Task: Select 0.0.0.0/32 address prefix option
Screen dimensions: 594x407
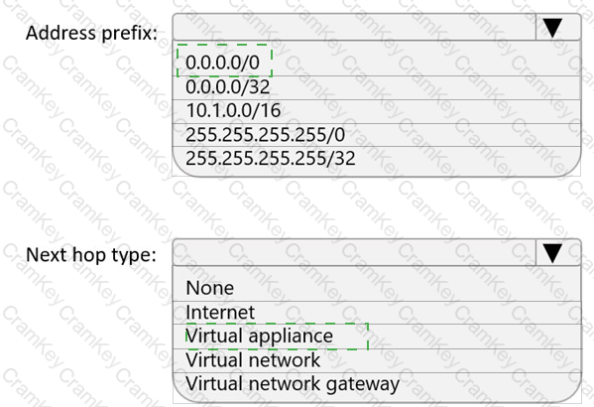Action: pos(377,87)
